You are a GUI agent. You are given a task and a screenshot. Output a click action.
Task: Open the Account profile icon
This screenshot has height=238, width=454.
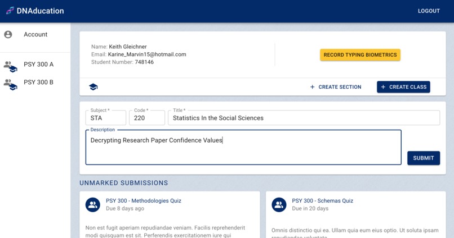[x=8, y=34]
